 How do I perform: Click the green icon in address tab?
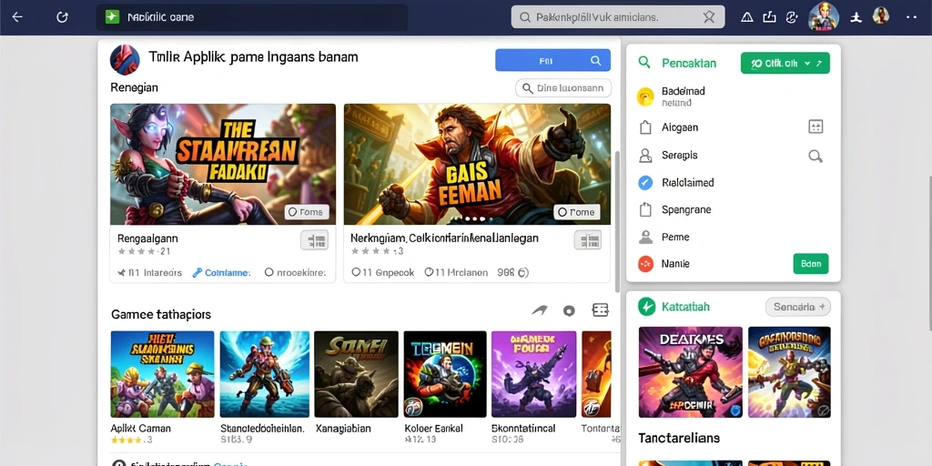tap(112, 17)
